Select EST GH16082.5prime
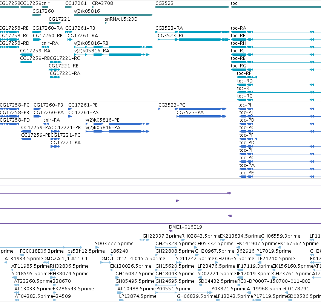 click(117, 278)
